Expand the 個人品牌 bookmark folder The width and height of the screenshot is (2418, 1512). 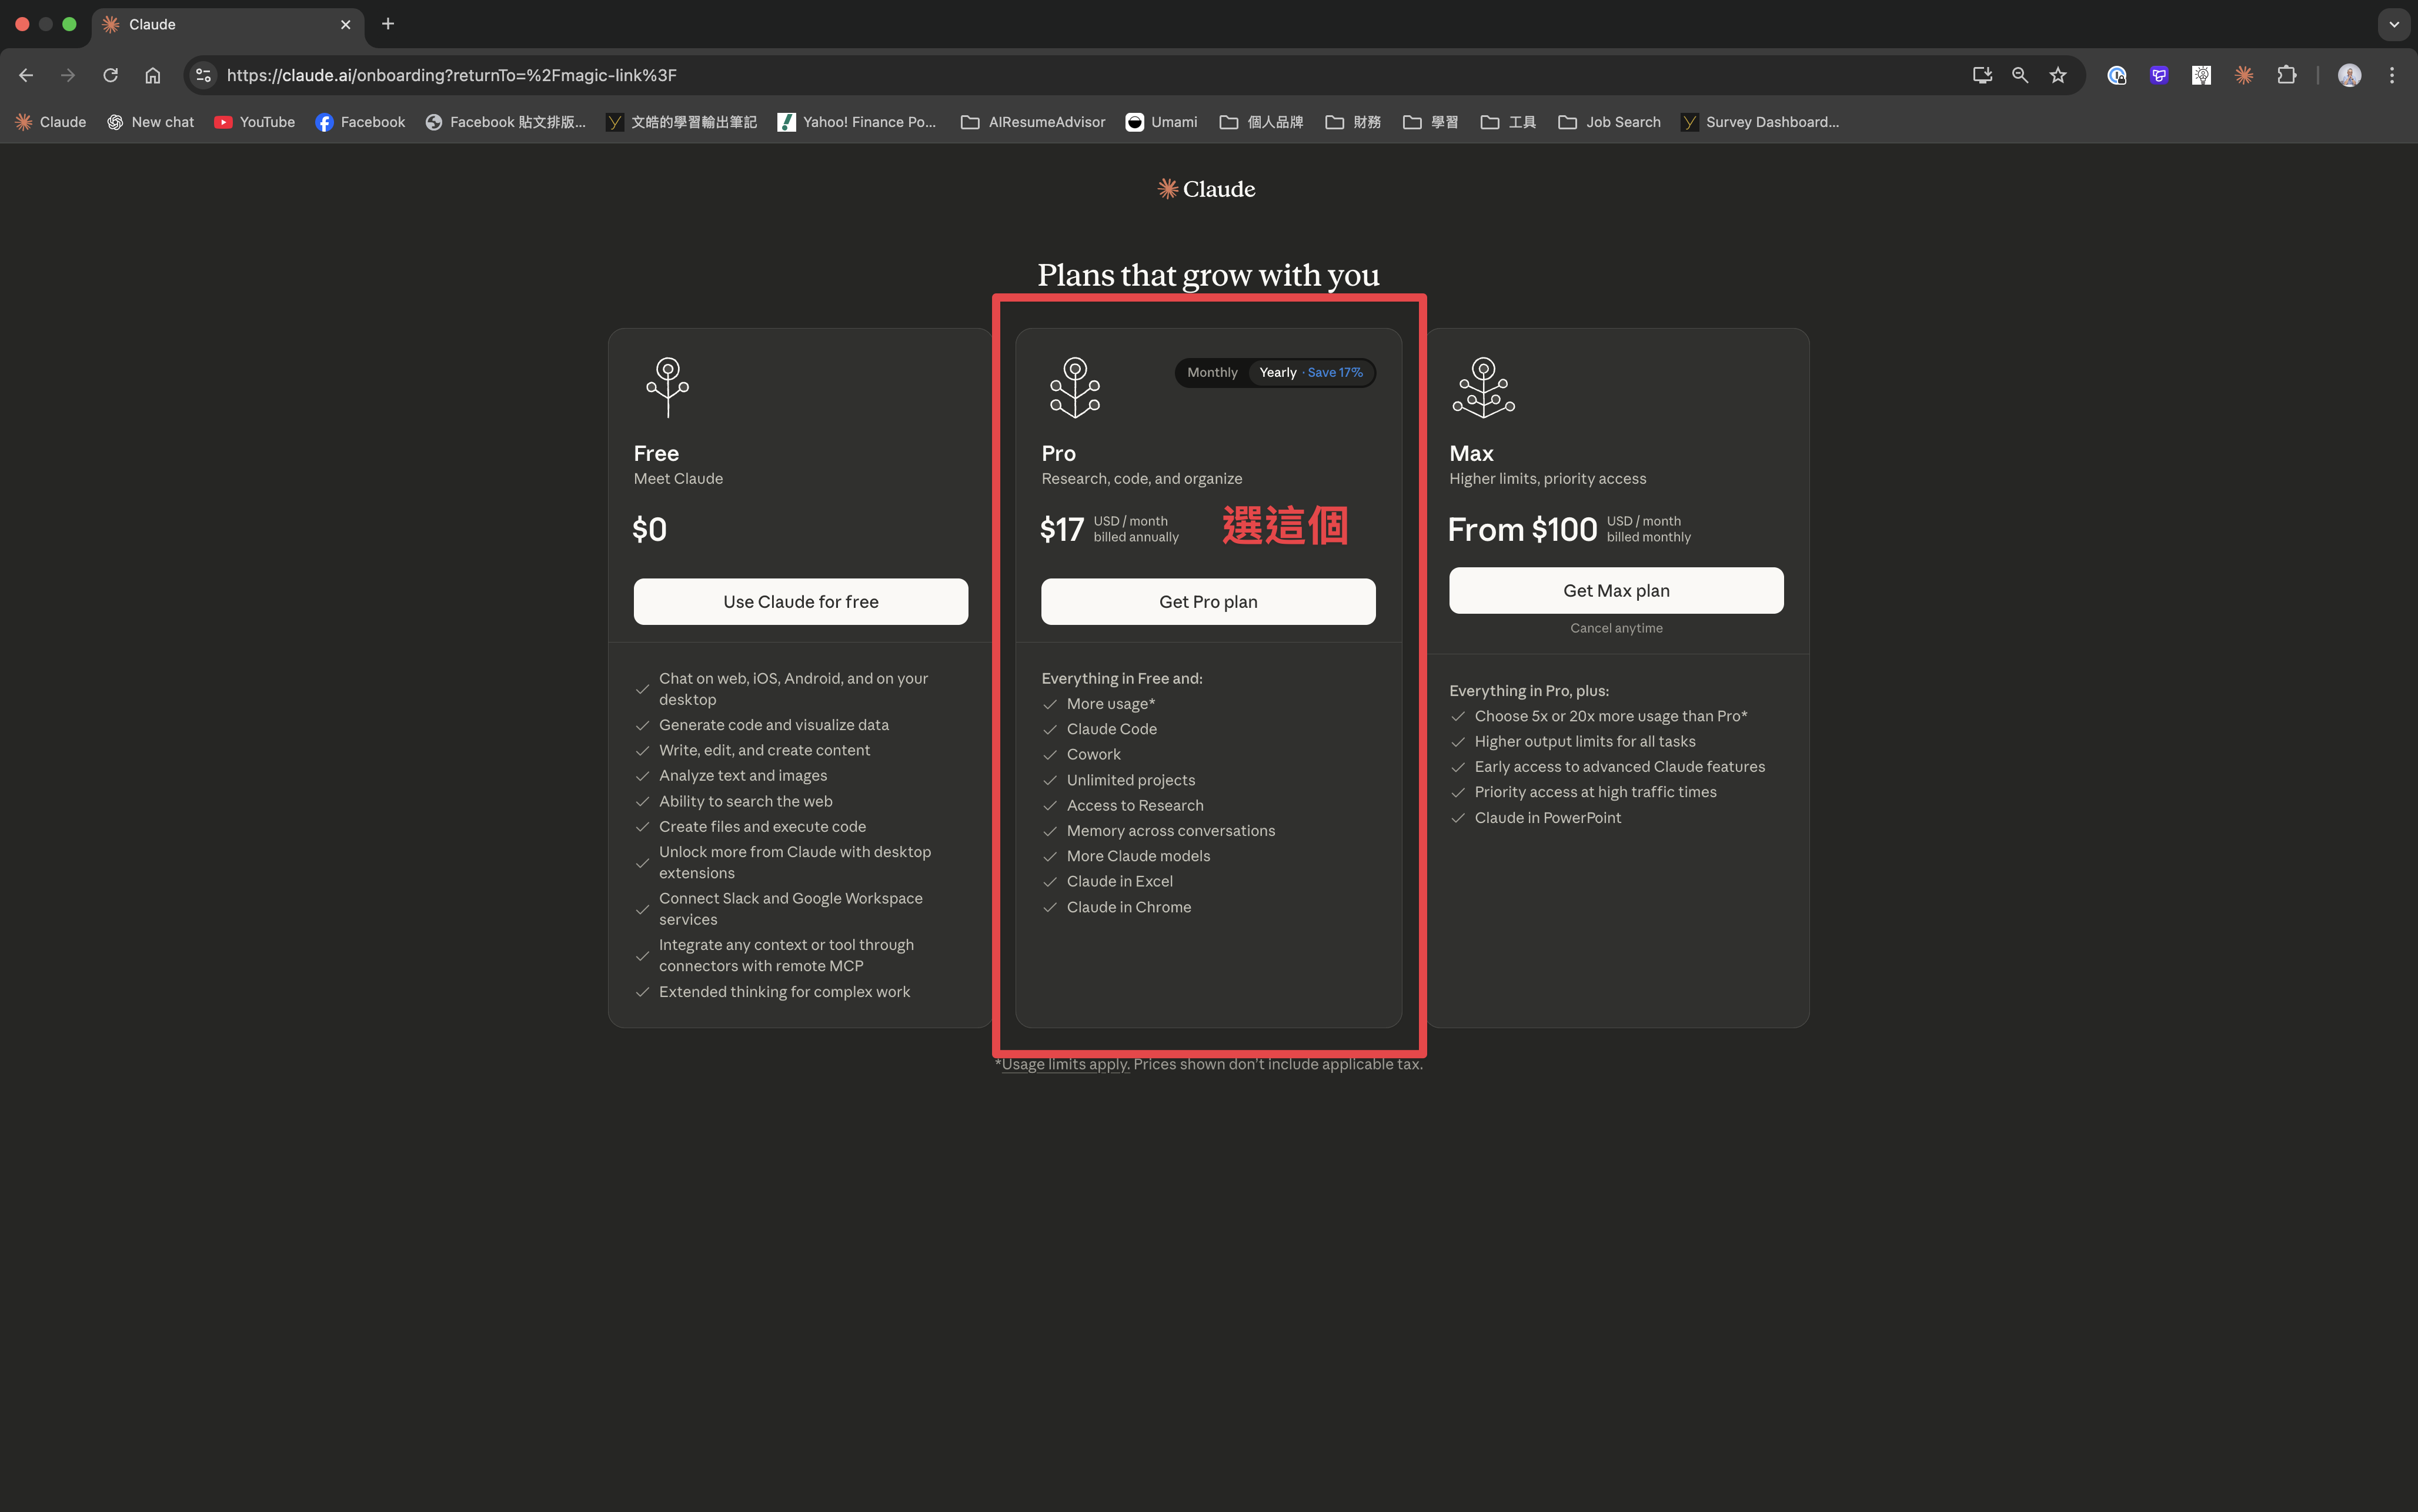coord(1261,122)
